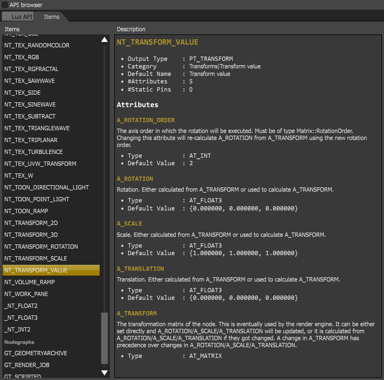384x380 pixels.
Task: Switch to the Lua API tab
Action: [x=22, y=17]
